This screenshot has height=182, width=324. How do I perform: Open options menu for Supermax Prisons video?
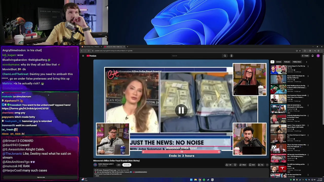click(x=308, y=96)
